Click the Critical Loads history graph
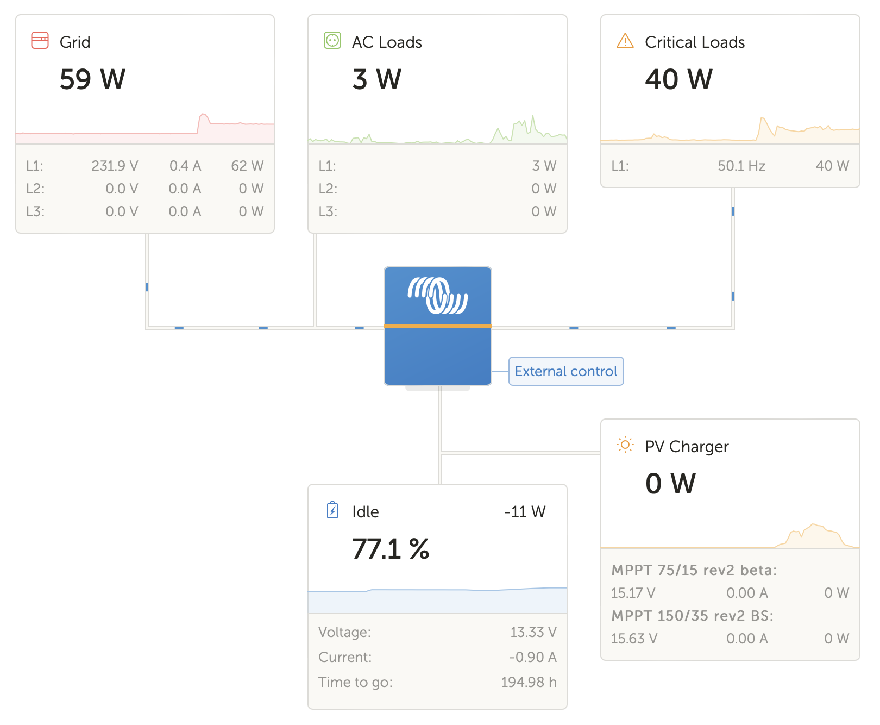The height and width of the screenshot is (725, 880). click(x=730, y=130)
